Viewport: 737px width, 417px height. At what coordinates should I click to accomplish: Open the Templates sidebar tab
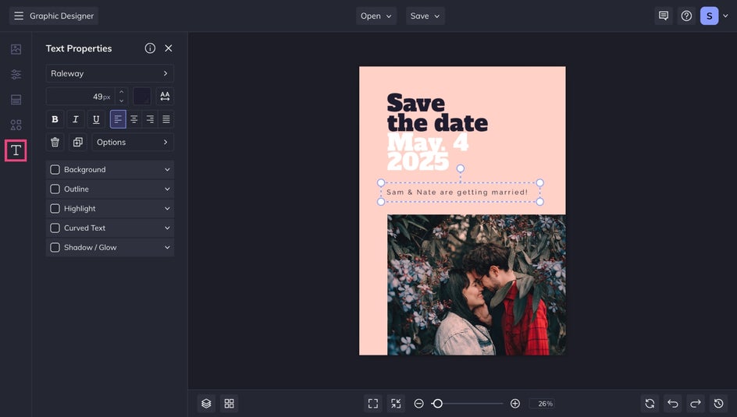[16, 100]
